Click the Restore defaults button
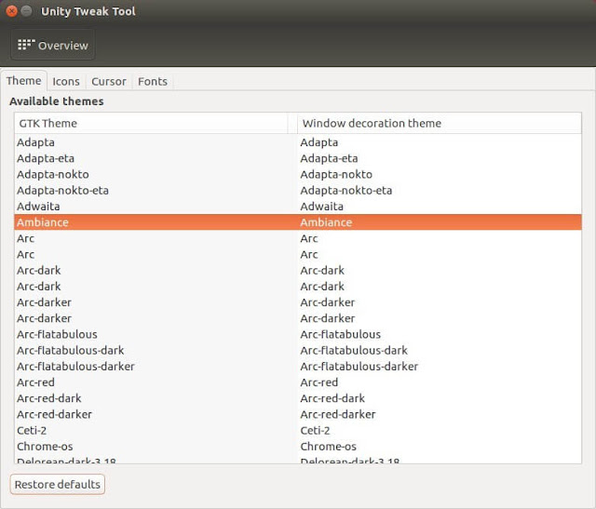596x509 pixels. tap(58, 484)
